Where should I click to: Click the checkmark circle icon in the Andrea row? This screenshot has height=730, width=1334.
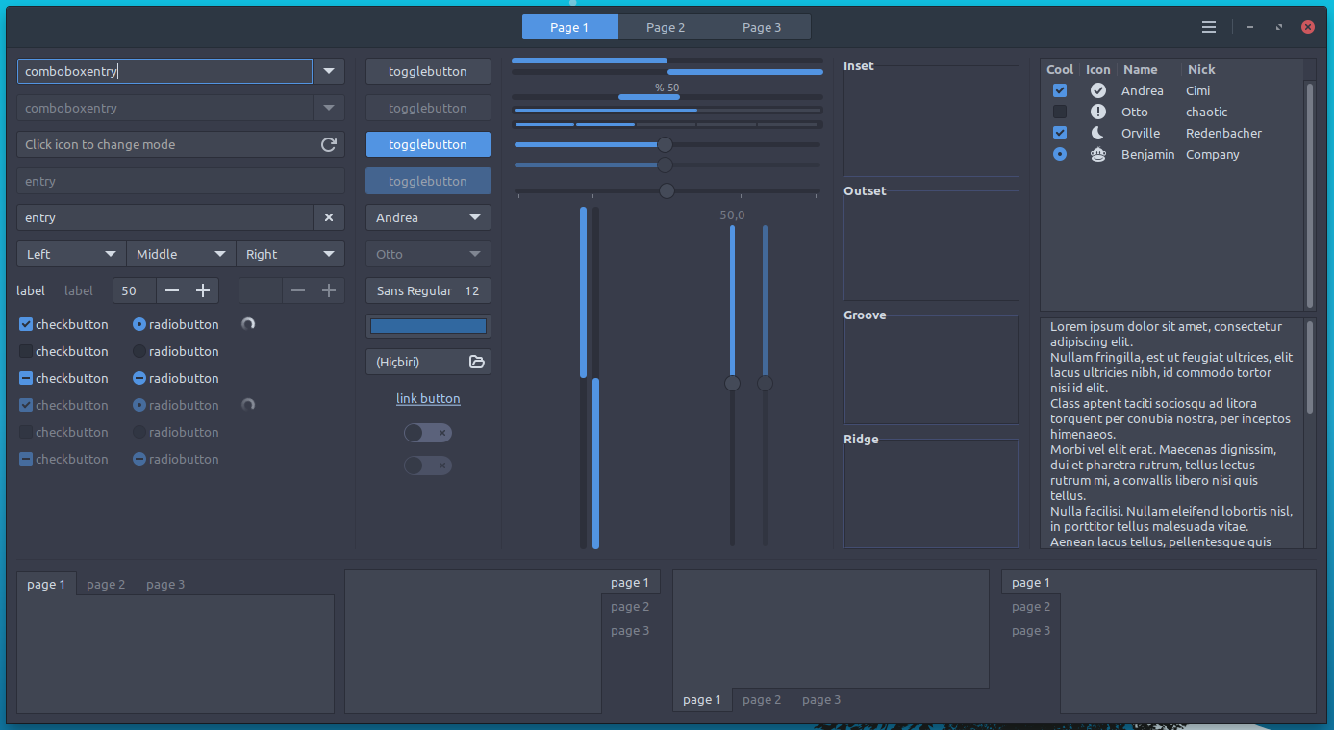click(x=1097, y=90)
